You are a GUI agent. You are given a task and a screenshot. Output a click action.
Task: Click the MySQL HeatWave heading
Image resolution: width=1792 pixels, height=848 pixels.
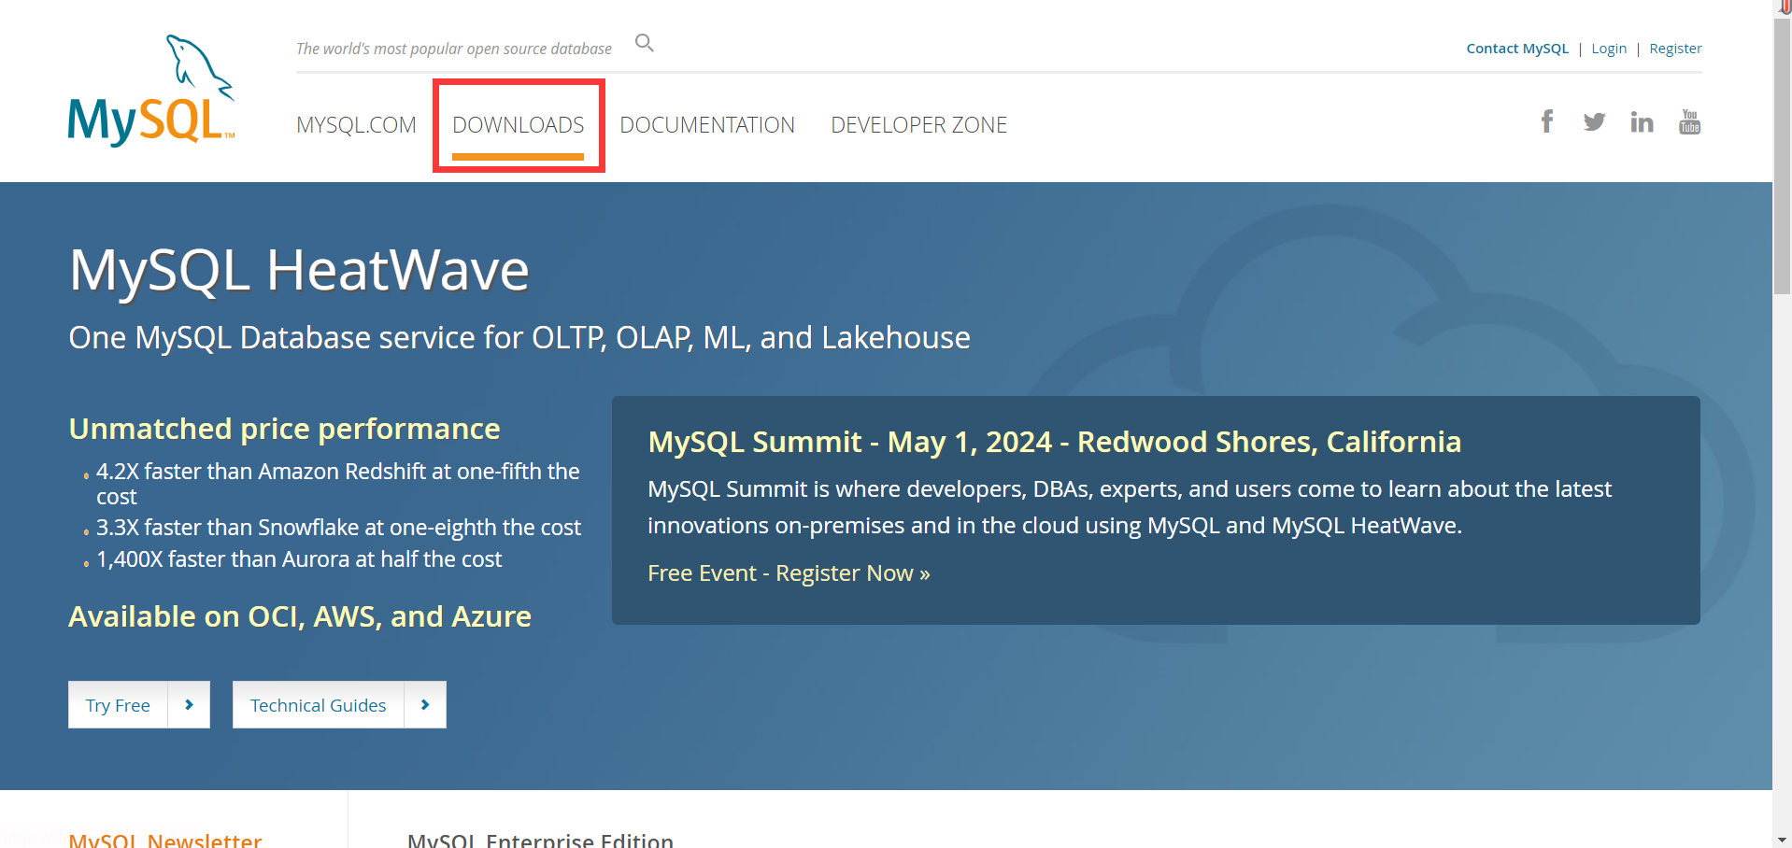[299, 271]
